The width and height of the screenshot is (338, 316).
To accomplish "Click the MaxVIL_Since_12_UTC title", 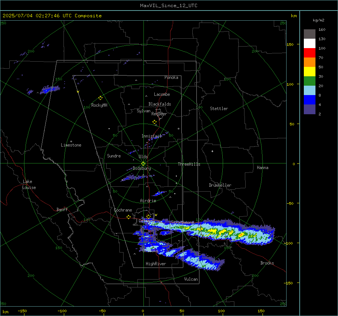I will pyautogui.click(x=169, y=6).
